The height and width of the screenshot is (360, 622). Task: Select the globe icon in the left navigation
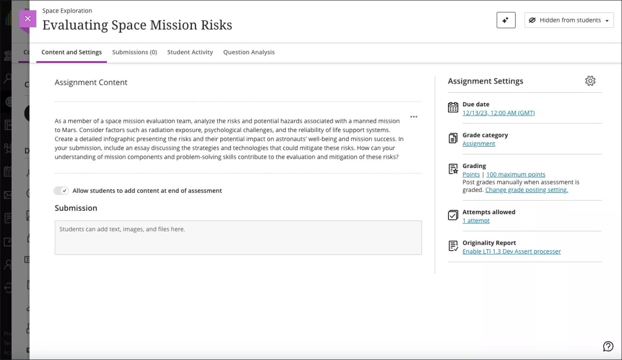point(9,102)
